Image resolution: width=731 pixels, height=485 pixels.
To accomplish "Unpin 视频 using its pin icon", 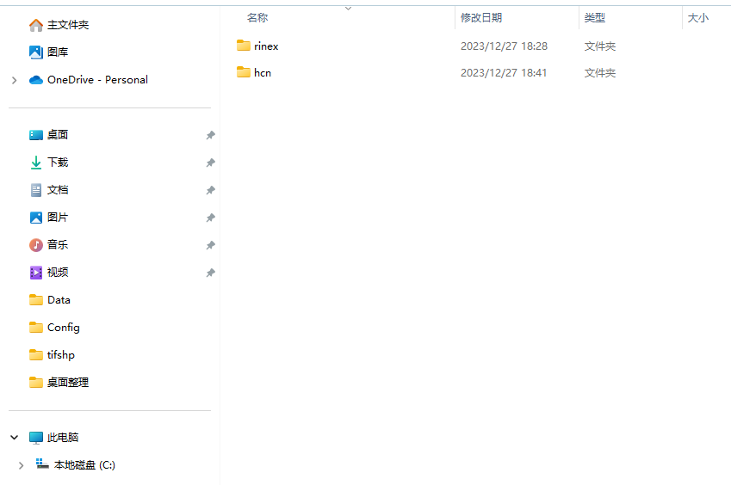I will click(x=211, y=273).
